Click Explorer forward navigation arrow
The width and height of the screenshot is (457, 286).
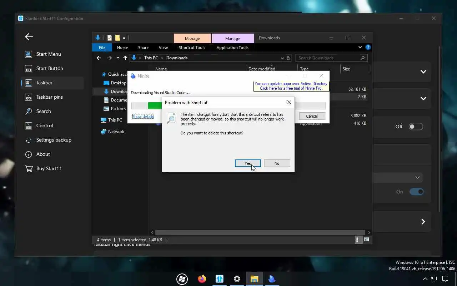click(110, 58)
